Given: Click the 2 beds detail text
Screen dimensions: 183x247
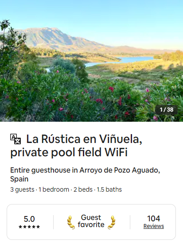Looking at the screenshot, I should point(83,189).
